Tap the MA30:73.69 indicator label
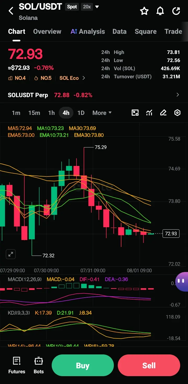Image resolution: width=188 pixels, height=384 pixels. point(82,128)
